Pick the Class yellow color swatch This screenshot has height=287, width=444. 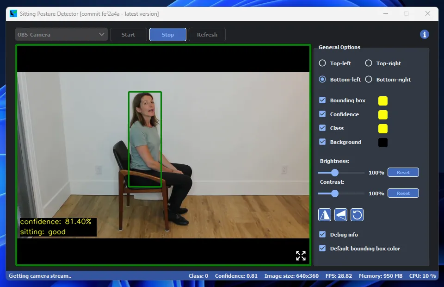pyautogui.click(x=383, y=128)
